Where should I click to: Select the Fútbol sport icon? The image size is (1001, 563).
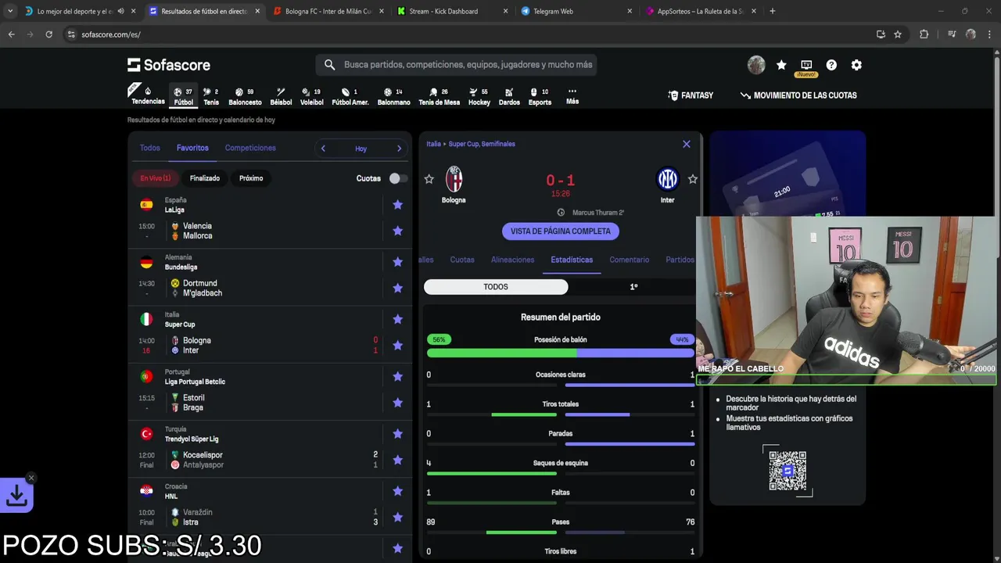[183, 95]
